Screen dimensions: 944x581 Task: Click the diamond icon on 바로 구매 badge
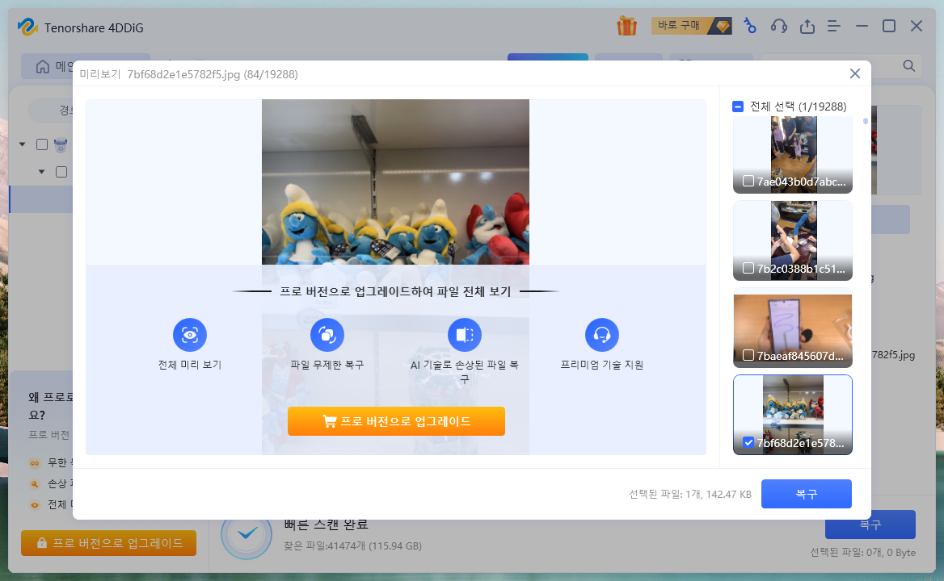point(723,26)
